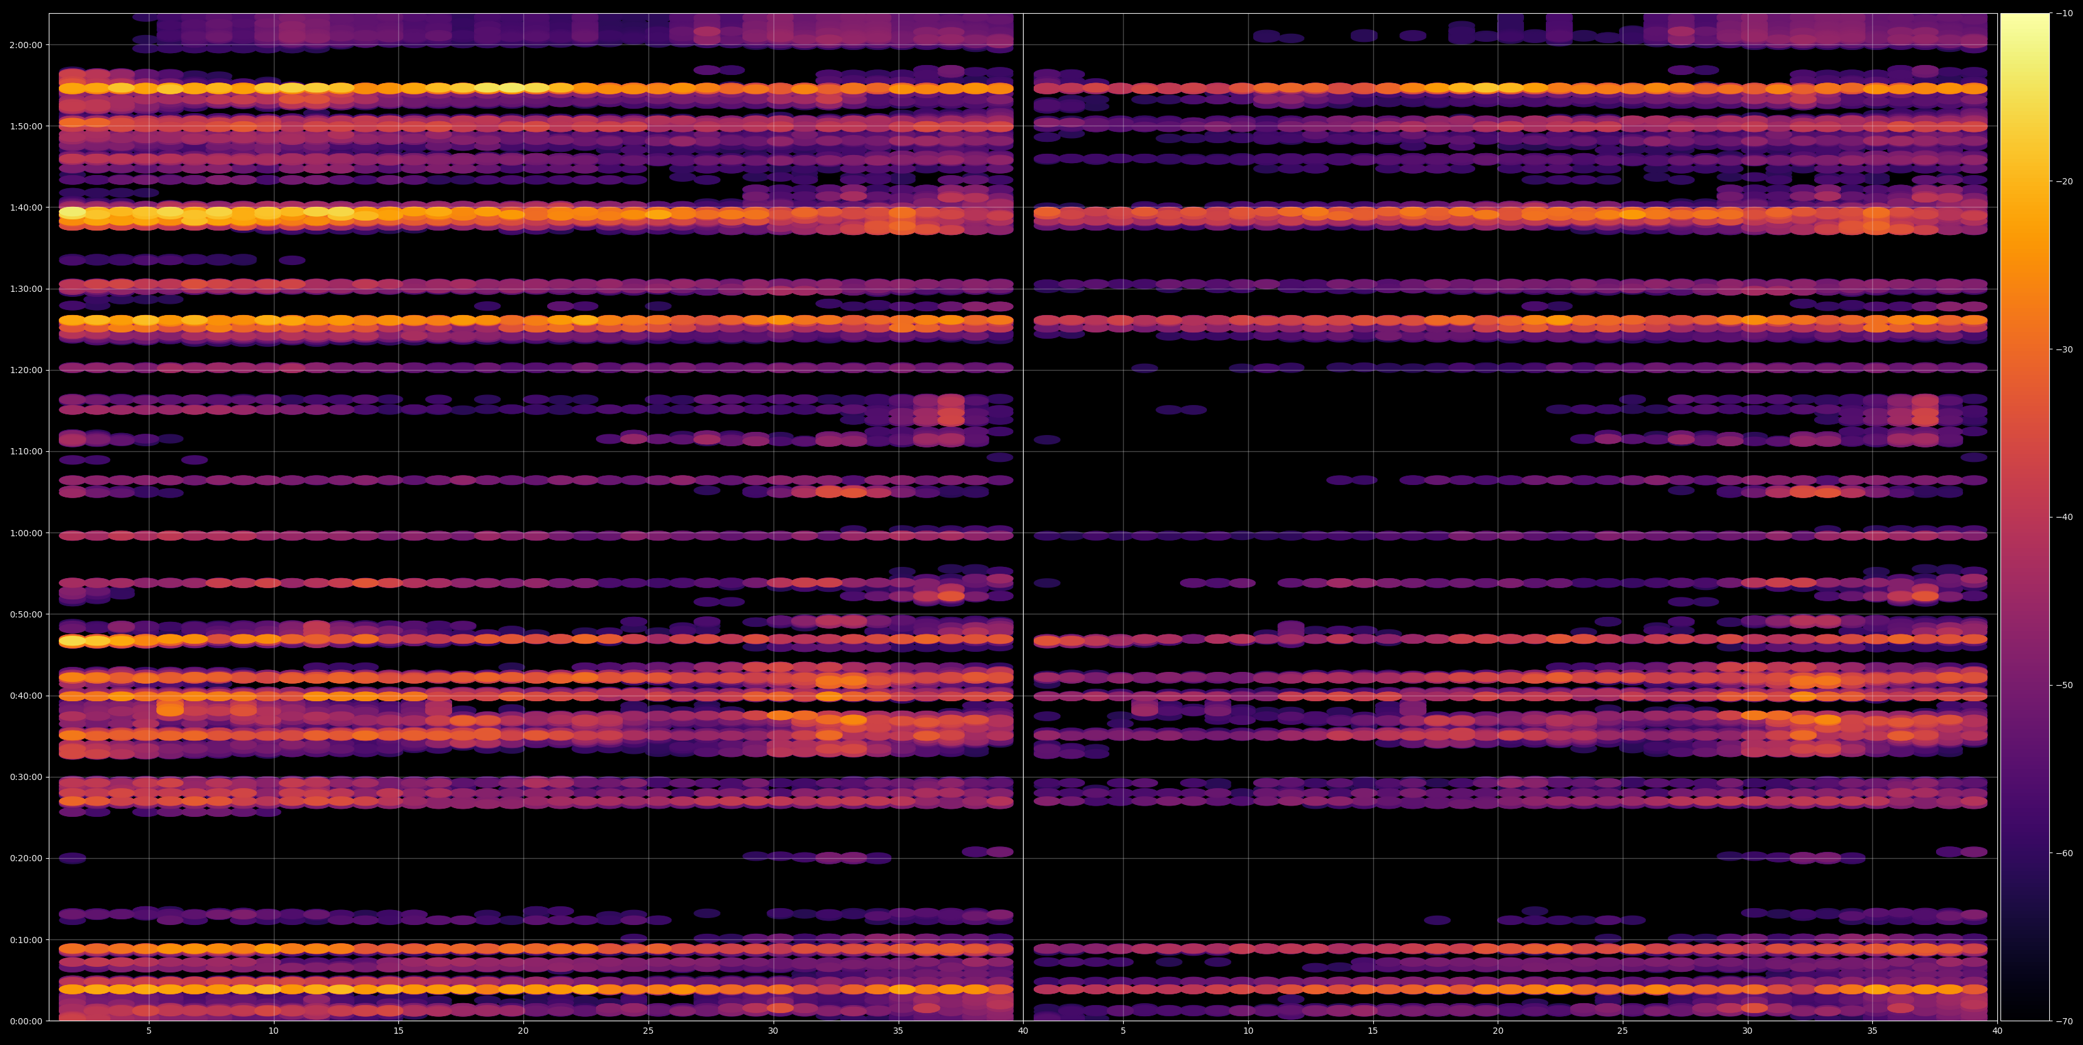Select the 1:20:00 y-axis tick label
The width and height of the screenshot is (2083, 1045).
pos(26,370)
